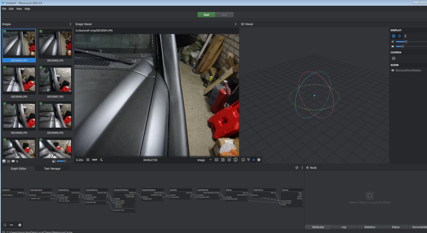Viewport: 427px width, 233px height.
Task: Select the Texturing node
Action: click(292, 197)
